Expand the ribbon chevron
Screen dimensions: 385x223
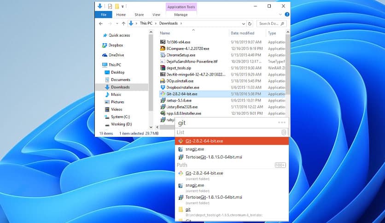coord(280,14)
